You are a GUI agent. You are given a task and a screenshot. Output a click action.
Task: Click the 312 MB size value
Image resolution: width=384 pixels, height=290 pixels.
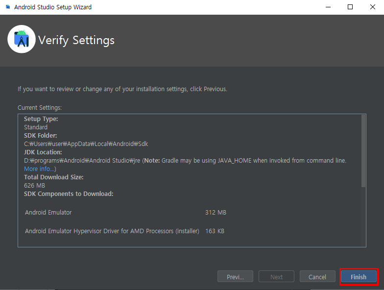tap(216, 213)
